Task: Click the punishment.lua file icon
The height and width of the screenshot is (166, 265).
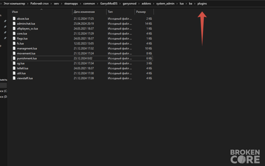Action: [14, 58]
